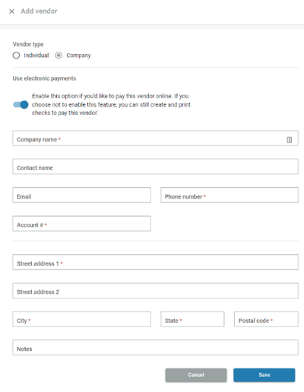This screenshot has width=304, height=392.
Task: Click the Account # field
Action: [81, 224]
